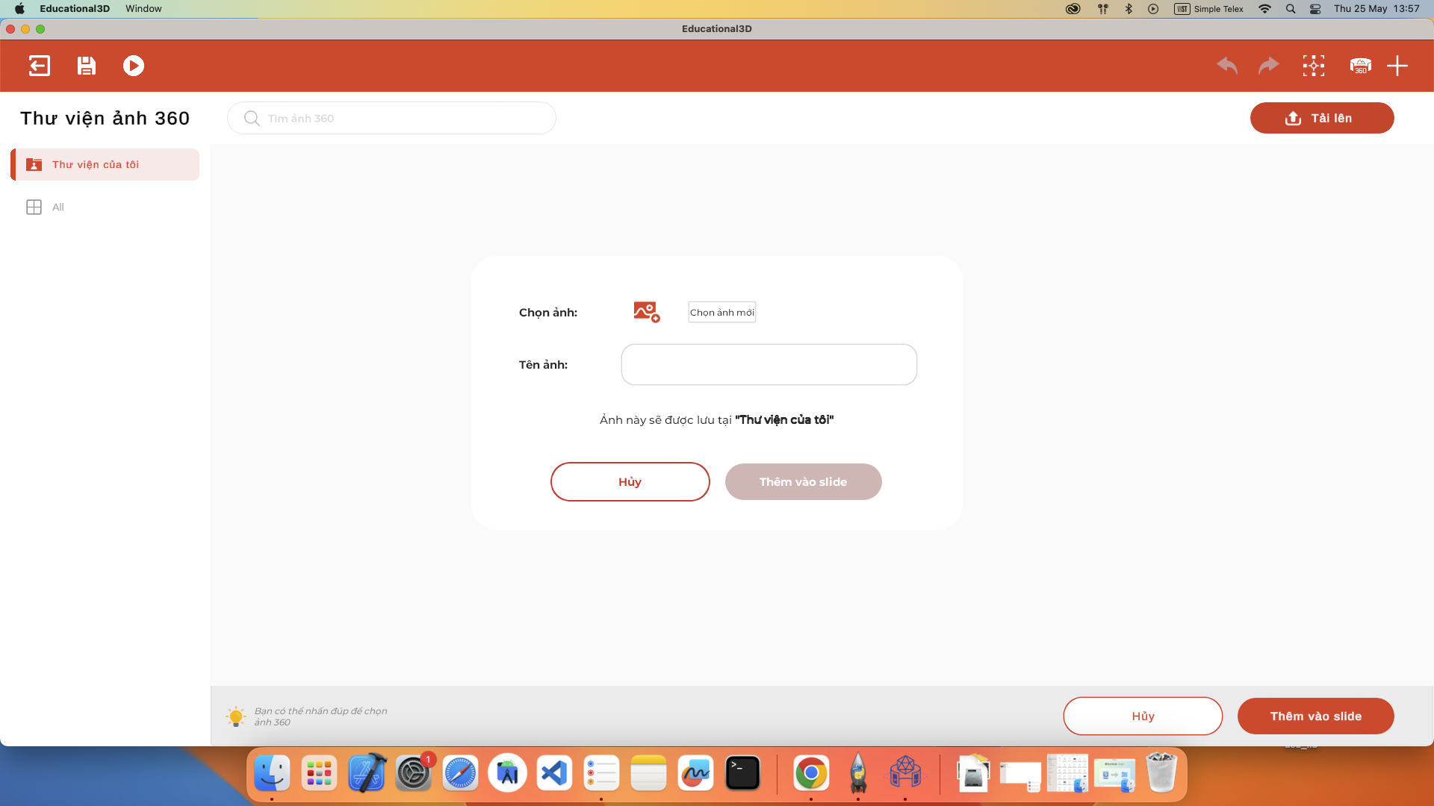Click the plus add icon in toolbar

(1397, 66)
